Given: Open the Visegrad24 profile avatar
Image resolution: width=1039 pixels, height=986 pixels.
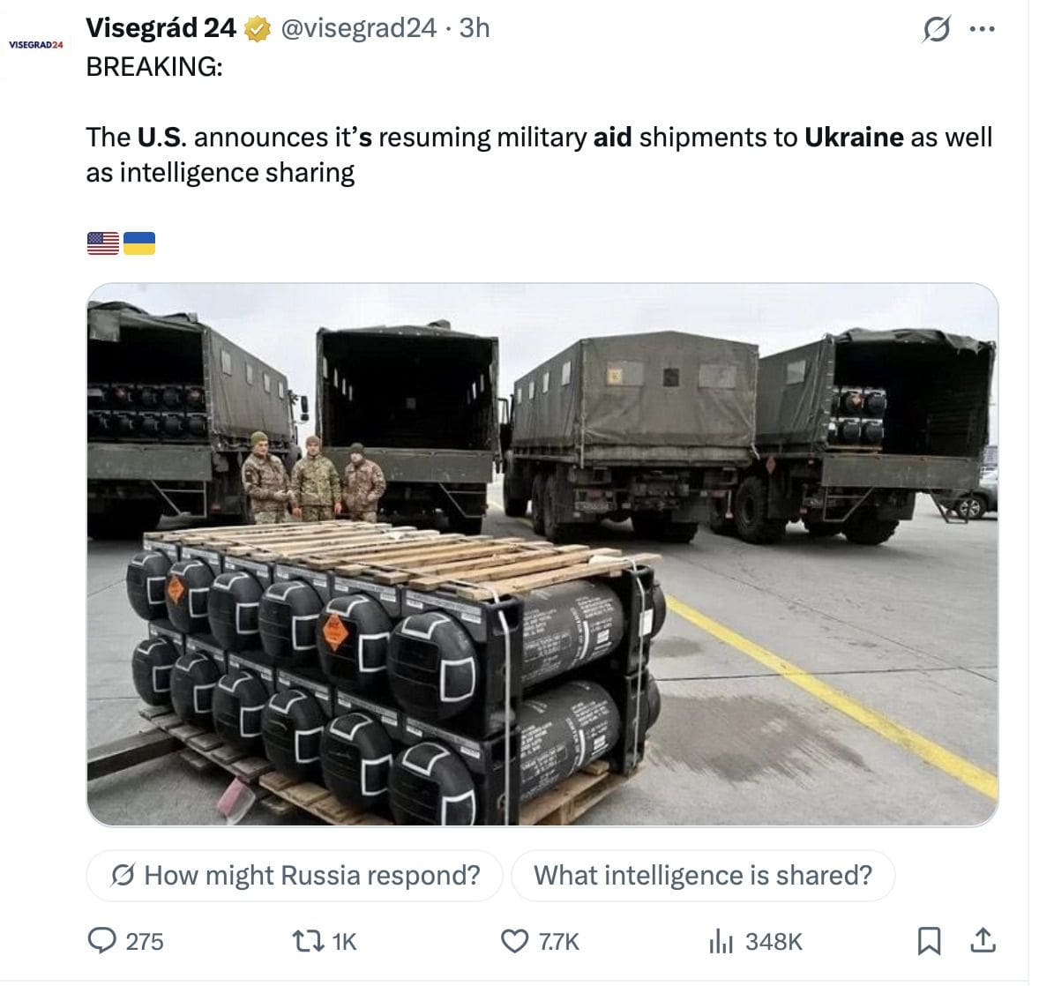Looking at the screenshot, I should coord(35,45).
